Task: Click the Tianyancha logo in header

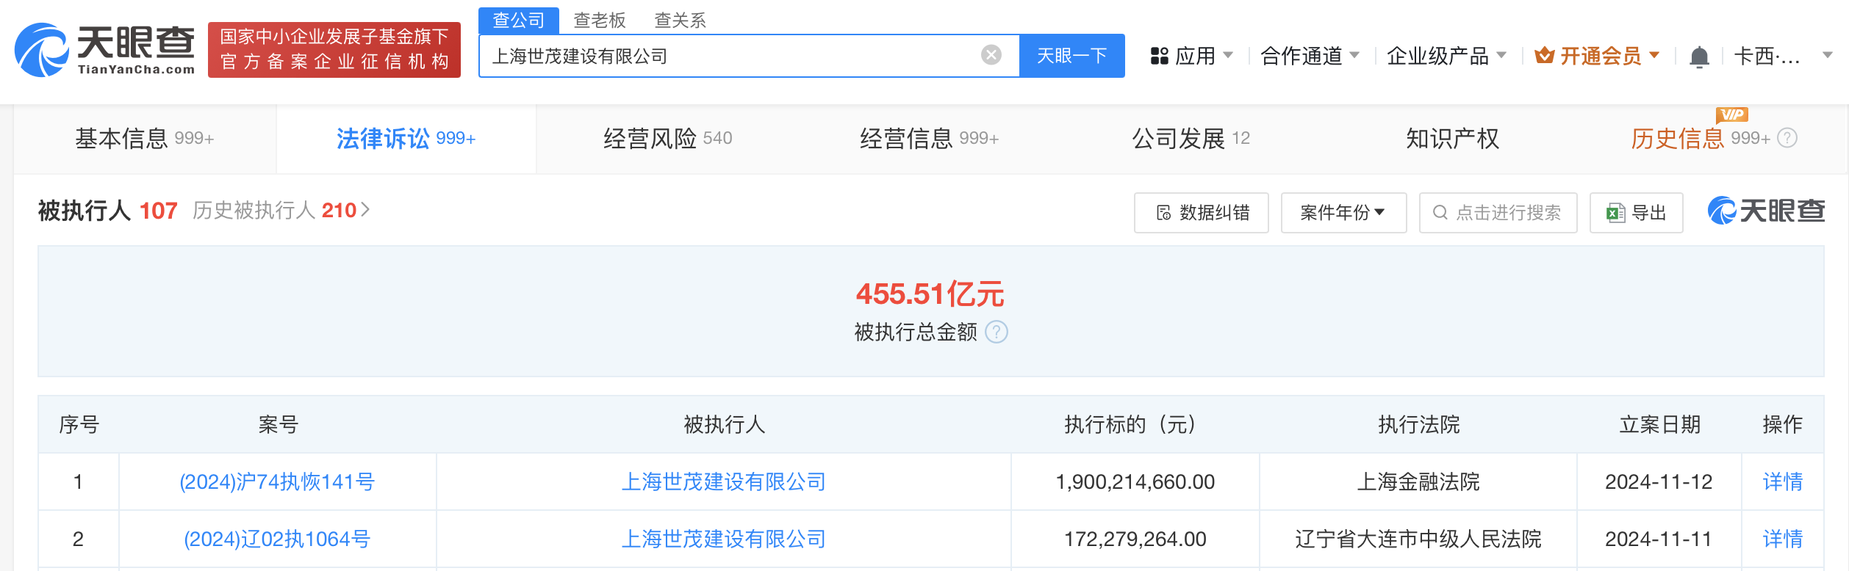Action: [105, 50]
